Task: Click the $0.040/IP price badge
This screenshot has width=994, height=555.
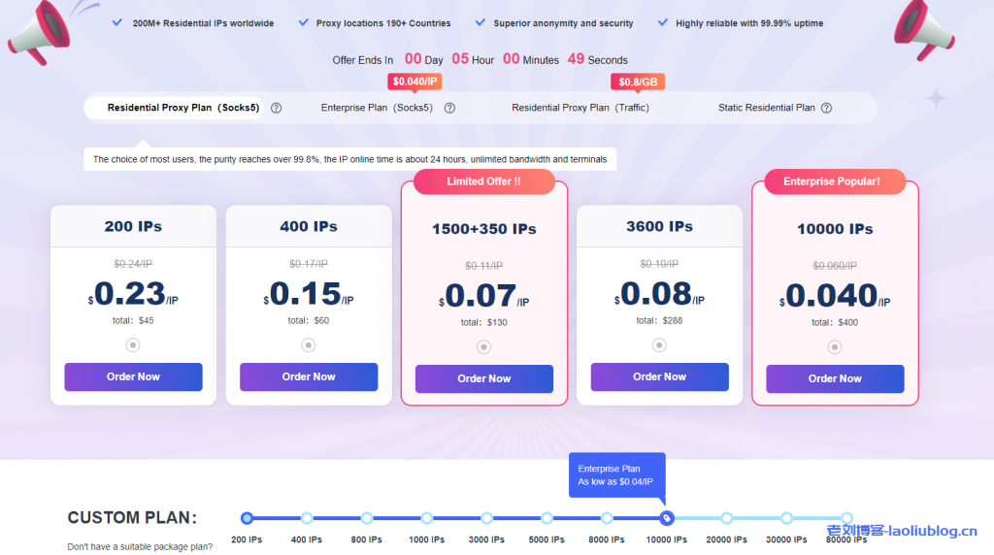Action: (x=414, y=82)
